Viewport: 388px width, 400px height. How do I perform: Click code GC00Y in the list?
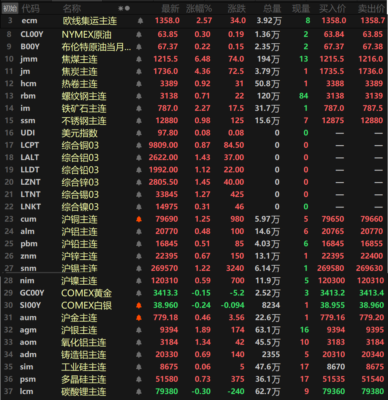pos(32,293)
